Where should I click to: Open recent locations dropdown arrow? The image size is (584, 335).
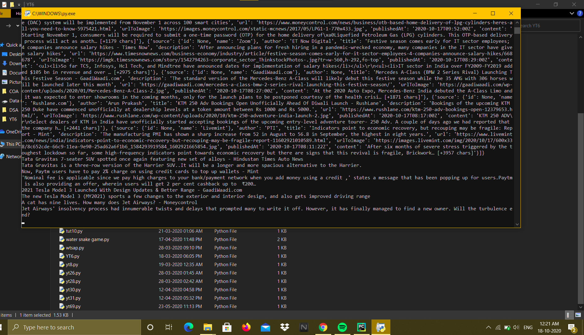[18, 26]
